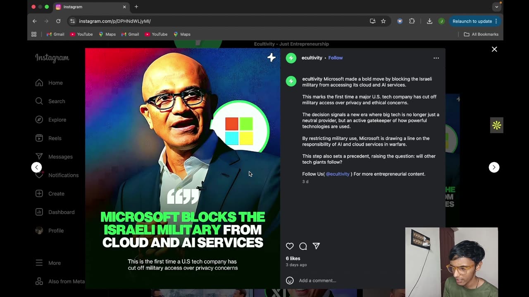The image size is (529, 297).
Task: Click the Microsoft post image
Action: click(183, 168)
